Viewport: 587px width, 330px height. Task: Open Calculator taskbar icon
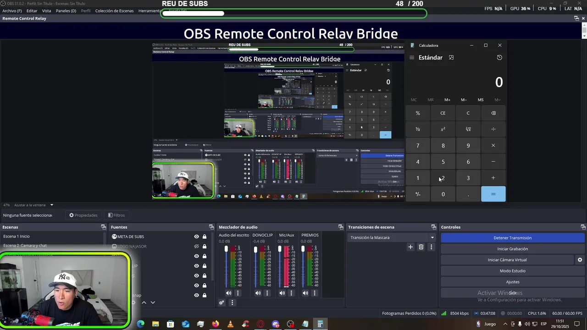[320, 324]
